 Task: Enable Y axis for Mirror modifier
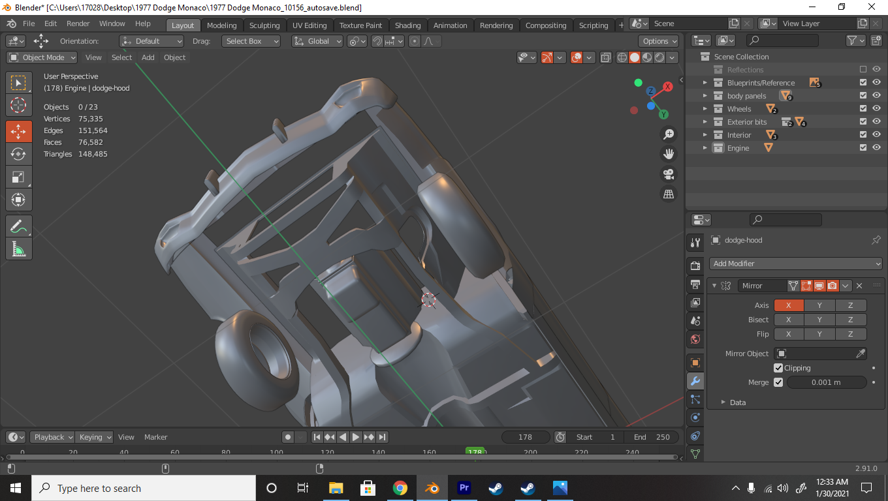tap(819, 305)
